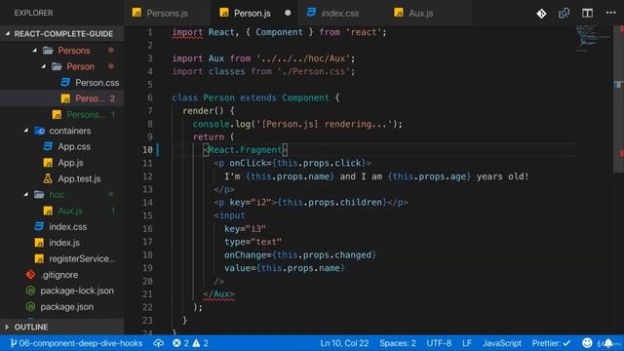Click the JS icon on the Aux.js tab

[x=399, y=13]
